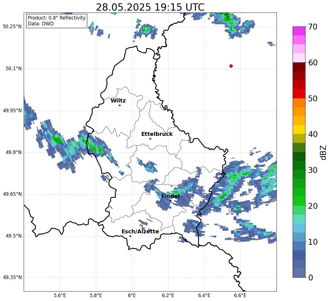This screenshot has height=301, width=330.
Task: Click the 70 tick on the colorbar
Action: click(x=313, y=27)
